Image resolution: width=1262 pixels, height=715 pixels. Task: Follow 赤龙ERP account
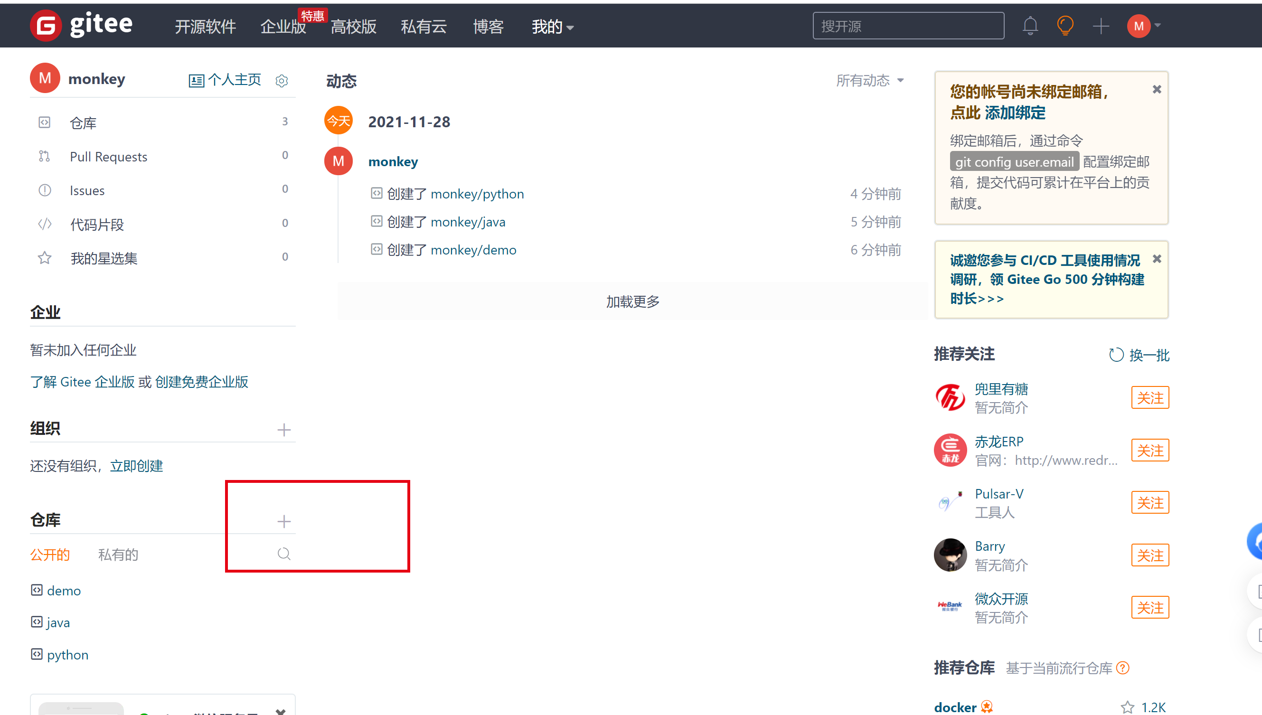coord(1149,450)
